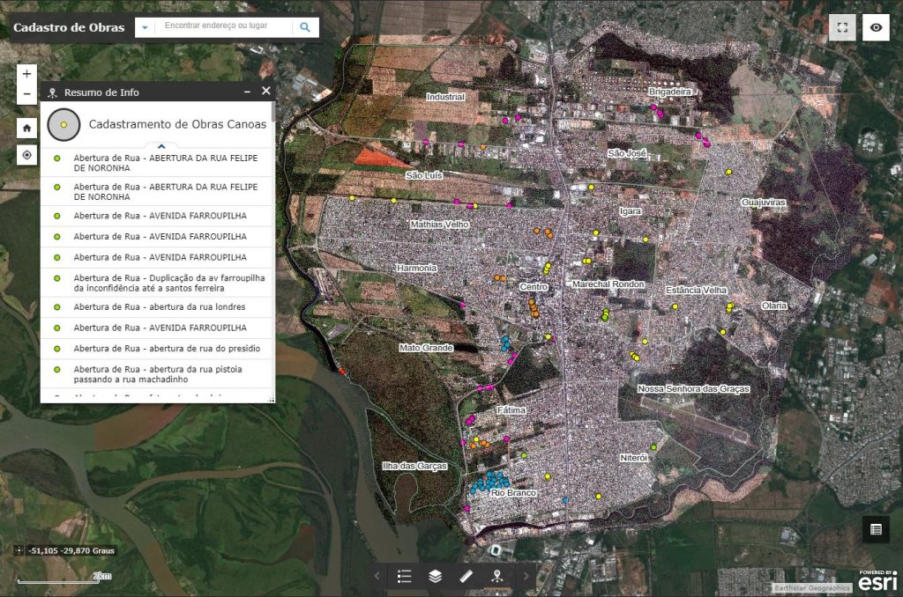This screenshot has height=597, width=903.
Task: Click the Cadastramento de Obras Canoas cluster symbol
Action: [x=64, y=125]
